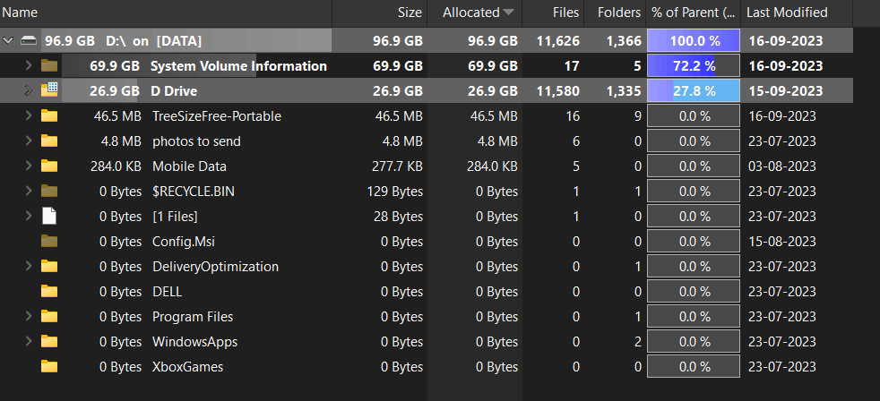The height and width of the screenshot is (401, 880).
Task: Select the $RECYCLE.BIN row name
Action: (x=193, y=192)
